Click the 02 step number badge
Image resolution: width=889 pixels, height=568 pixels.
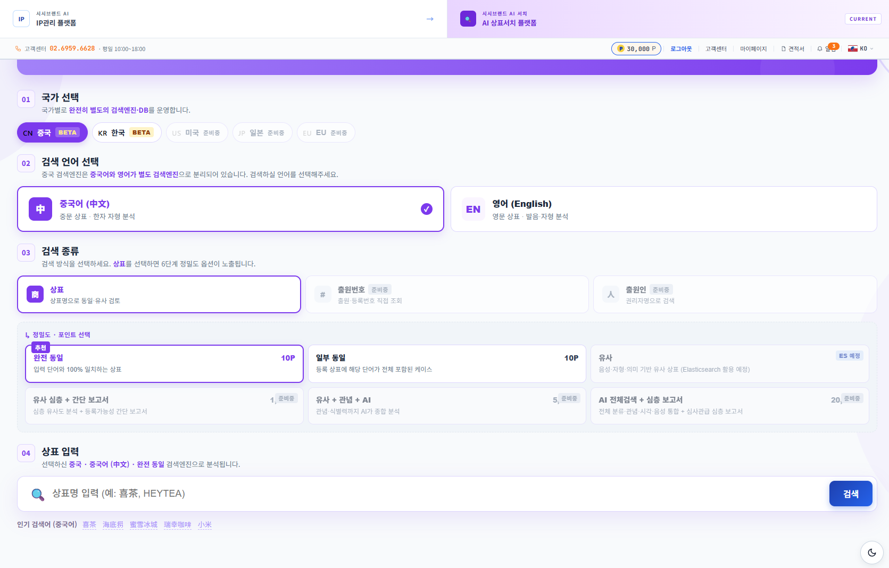(26, 163)
